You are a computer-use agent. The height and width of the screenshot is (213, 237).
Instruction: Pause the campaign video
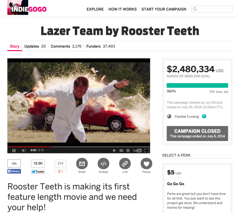[14, 150]
